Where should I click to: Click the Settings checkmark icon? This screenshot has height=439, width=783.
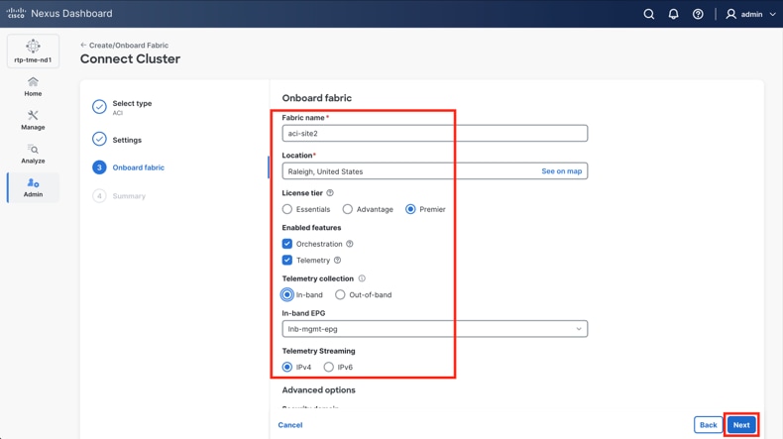[99, 139]
